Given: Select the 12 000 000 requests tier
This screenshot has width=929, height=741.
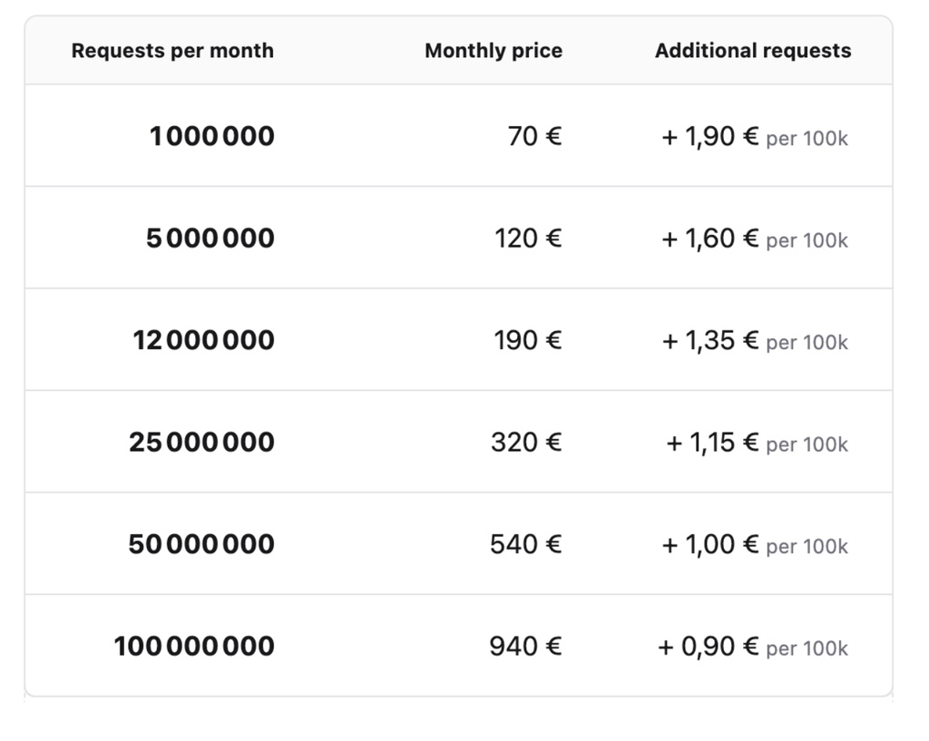Looking at the screenshot, I should coord(204,340).
